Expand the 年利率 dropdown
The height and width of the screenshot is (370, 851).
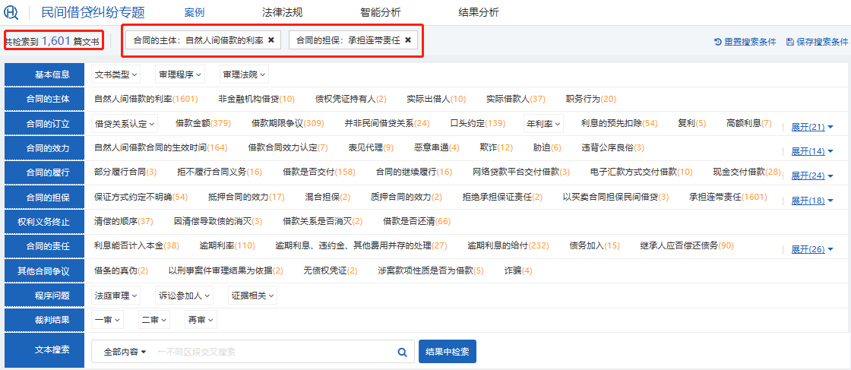(543, 123)
